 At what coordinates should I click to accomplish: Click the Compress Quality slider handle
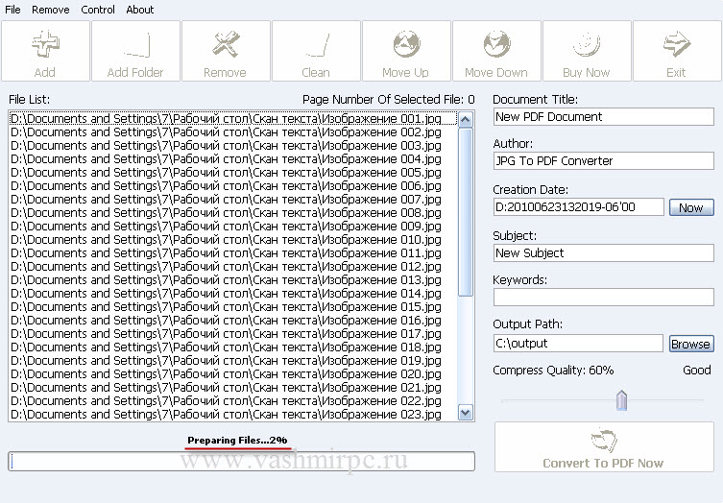point(621,400)
